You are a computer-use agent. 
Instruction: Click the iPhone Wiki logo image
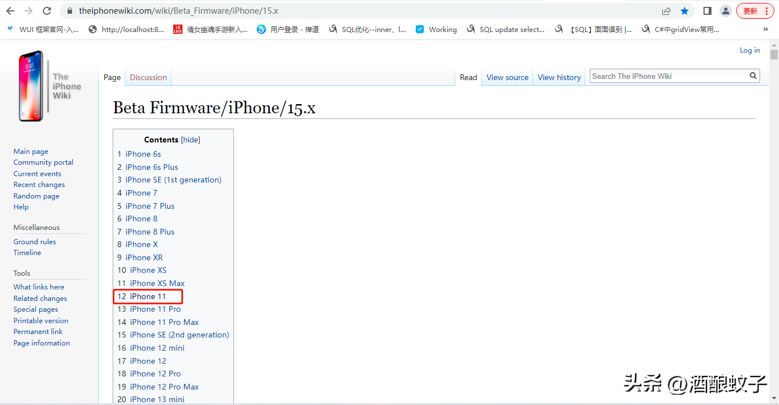coord(50,86)
